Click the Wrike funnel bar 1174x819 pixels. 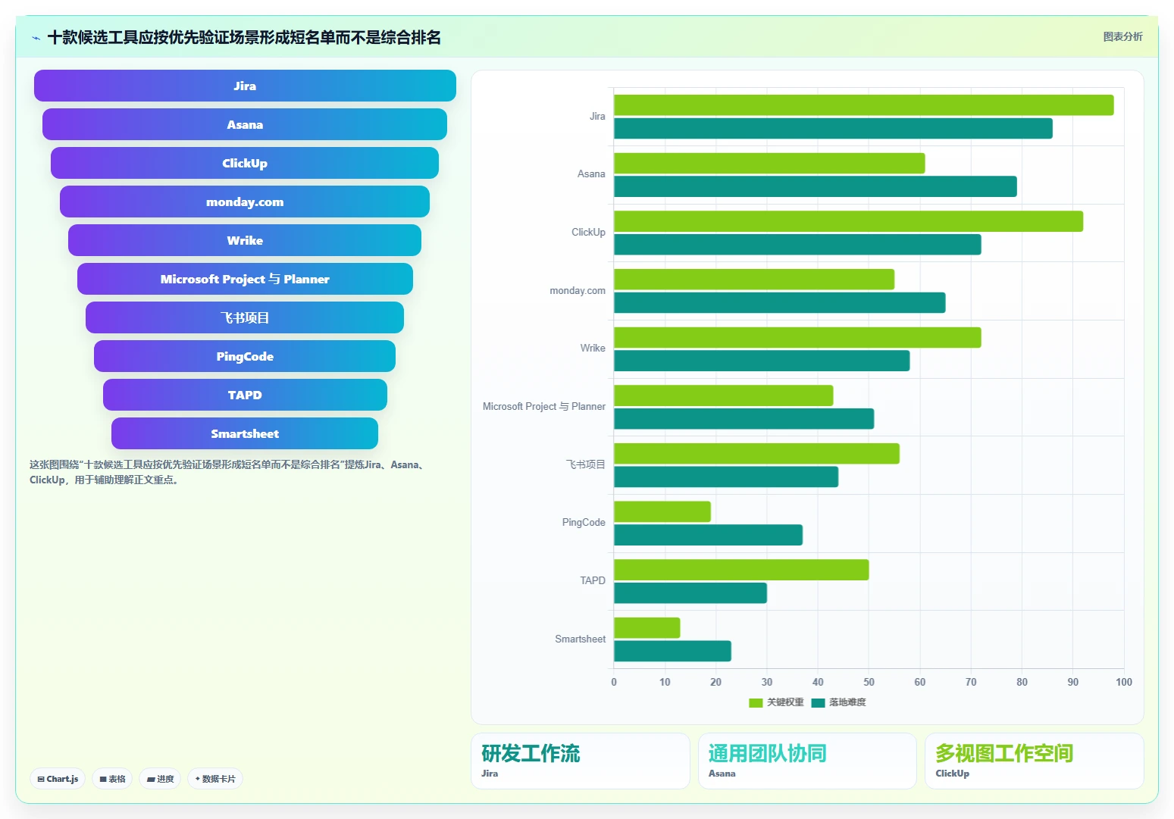(x=245, y=240)
